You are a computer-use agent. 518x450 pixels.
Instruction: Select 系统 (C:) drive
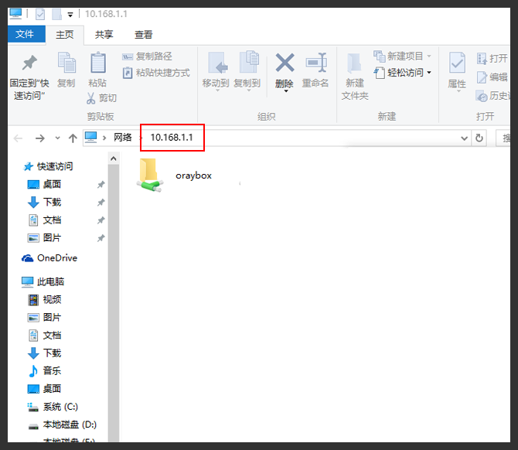click(53, 407)
